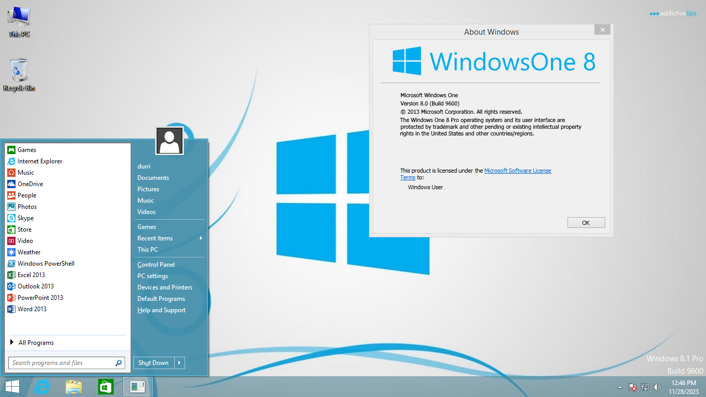Open the Windows Store taskbar icon
This screenshot has width=706, height=397.
[105, 387]
